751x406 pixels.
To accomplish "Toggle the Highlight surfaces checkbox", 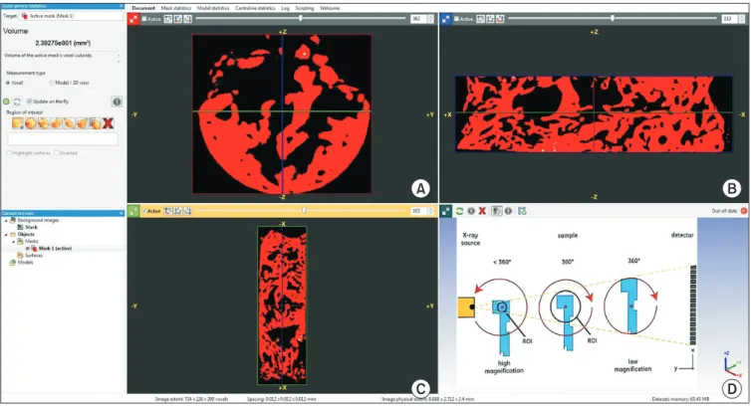I will (x=9, y=153).
